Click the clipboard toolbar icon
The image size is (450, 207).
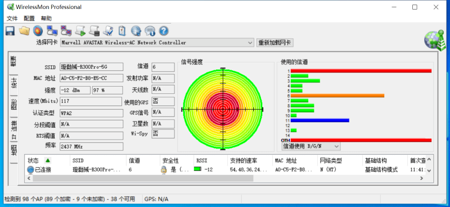pyautogui.click(x=122, y=30)
